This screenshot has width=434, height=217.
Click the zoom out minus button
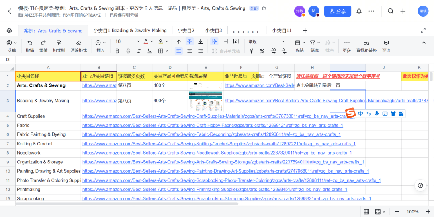[x=397, y=212]
